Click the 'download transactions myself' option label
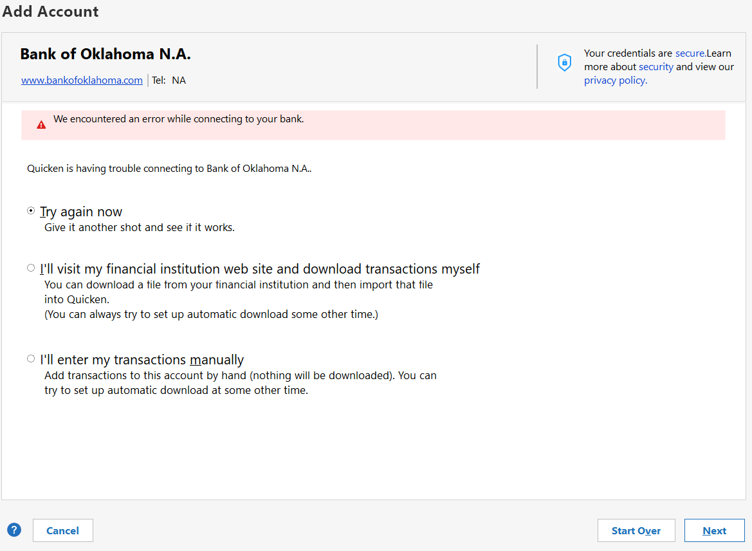Screen dimensions: 752x551 pyautogui.click(x=259, y=269)
